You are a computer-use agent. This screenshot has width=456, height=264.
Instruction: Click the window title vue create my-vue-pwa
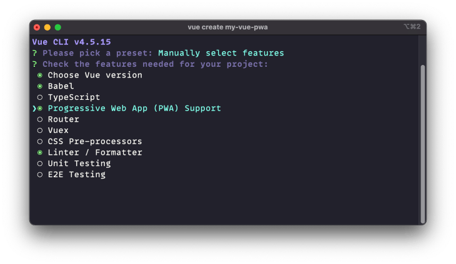[x=228, y=27]
